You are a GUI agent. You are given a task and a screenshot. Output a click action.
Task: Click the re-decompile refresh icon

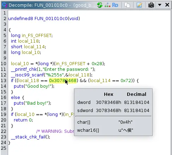(100, 5)
